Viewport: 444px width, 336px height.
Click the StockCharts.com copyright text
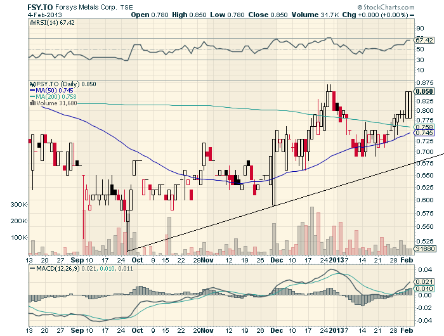[386, 7]
